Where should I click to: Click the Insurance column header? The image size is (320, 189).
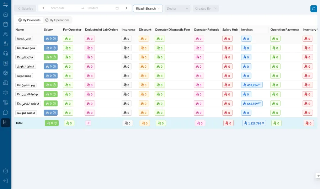click(x=128, y=30)
